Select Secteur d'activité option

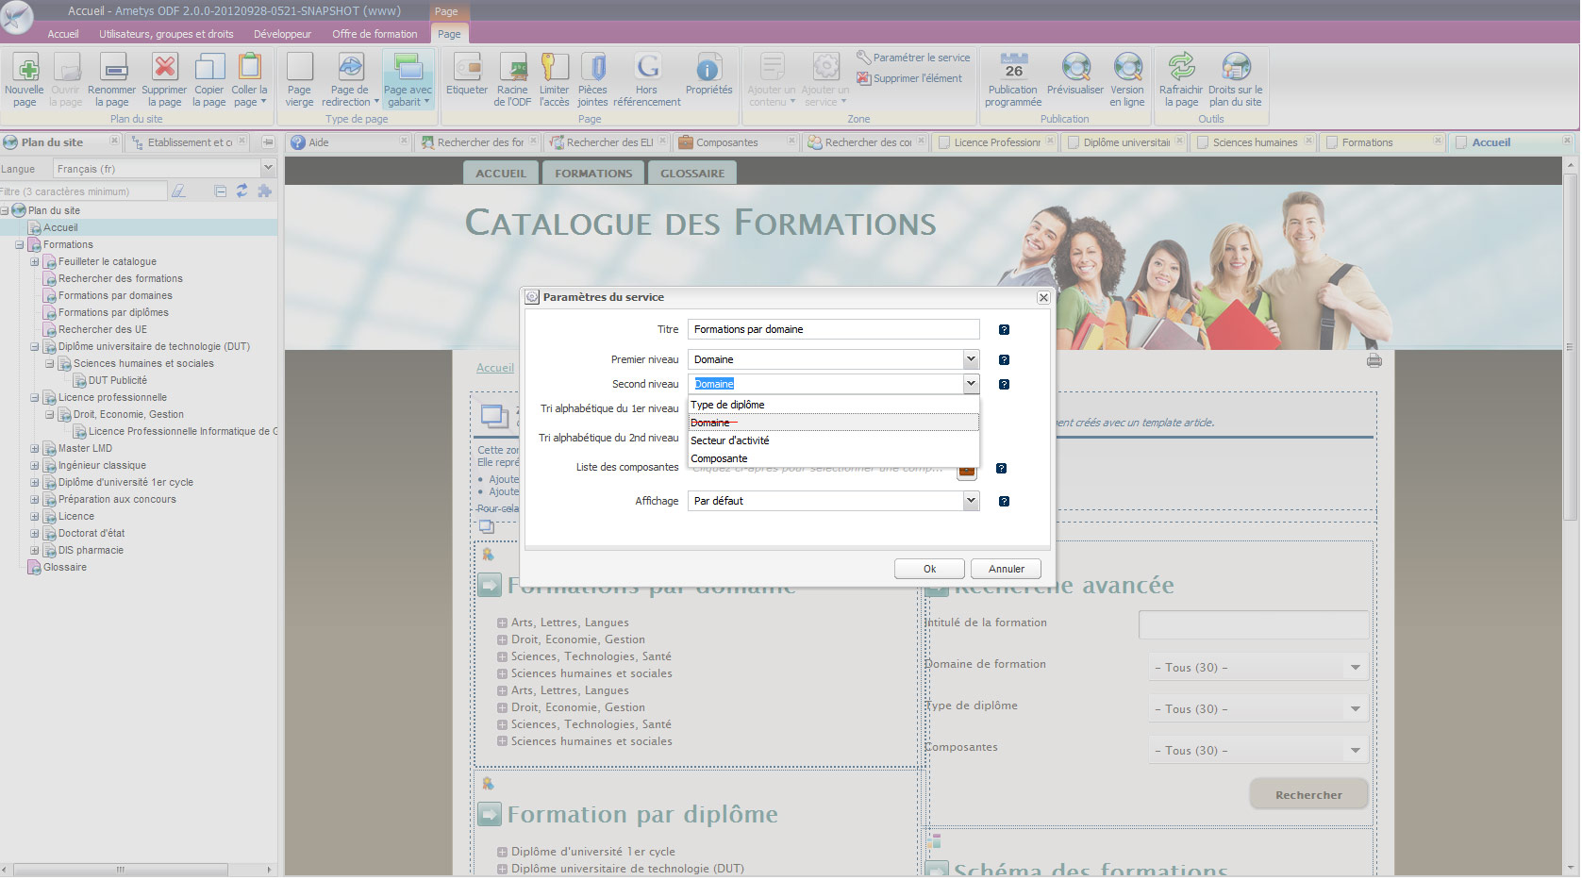[834, 440]
